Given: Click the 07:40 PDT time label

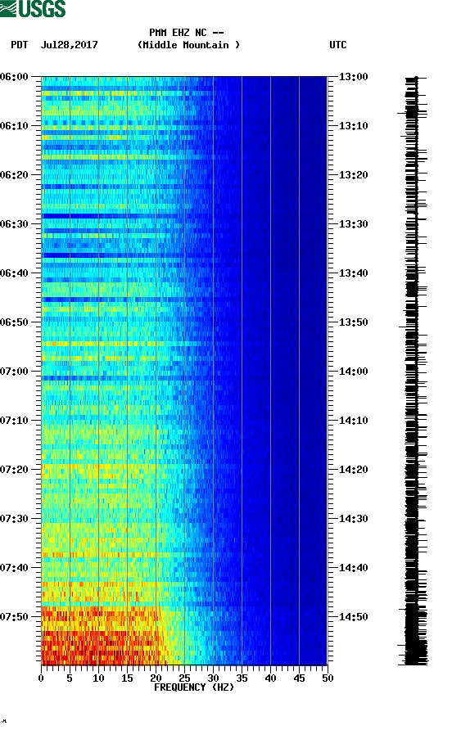Looking at the screenshot, I should (x=15, y=568).
